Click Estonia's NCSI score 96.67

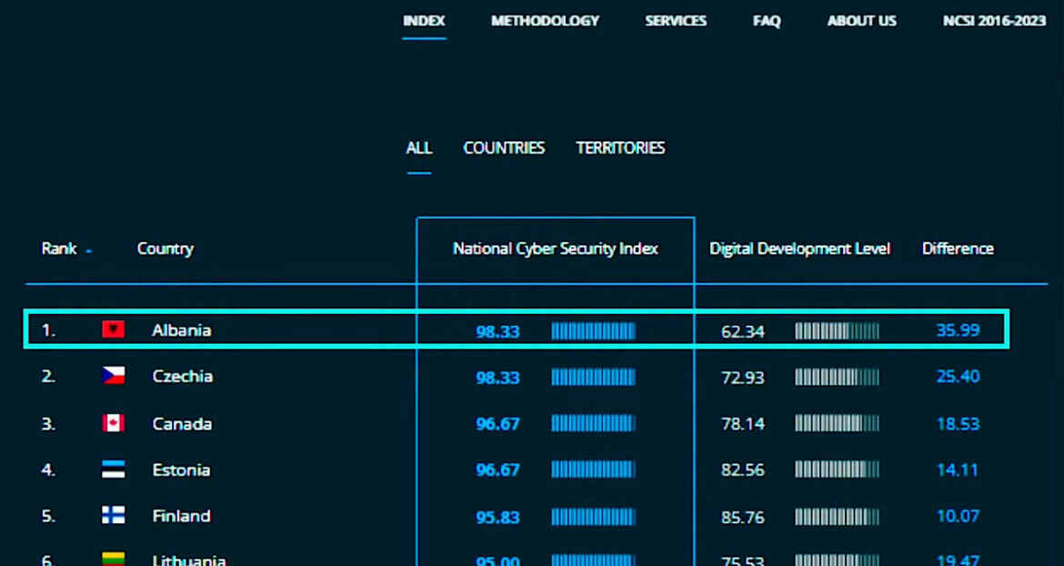pos(497,470)
